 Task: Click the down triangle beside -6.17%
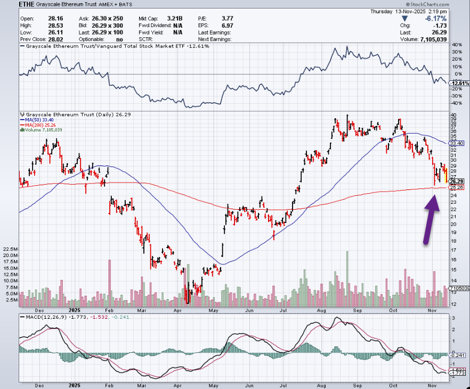tap(404, 18)
